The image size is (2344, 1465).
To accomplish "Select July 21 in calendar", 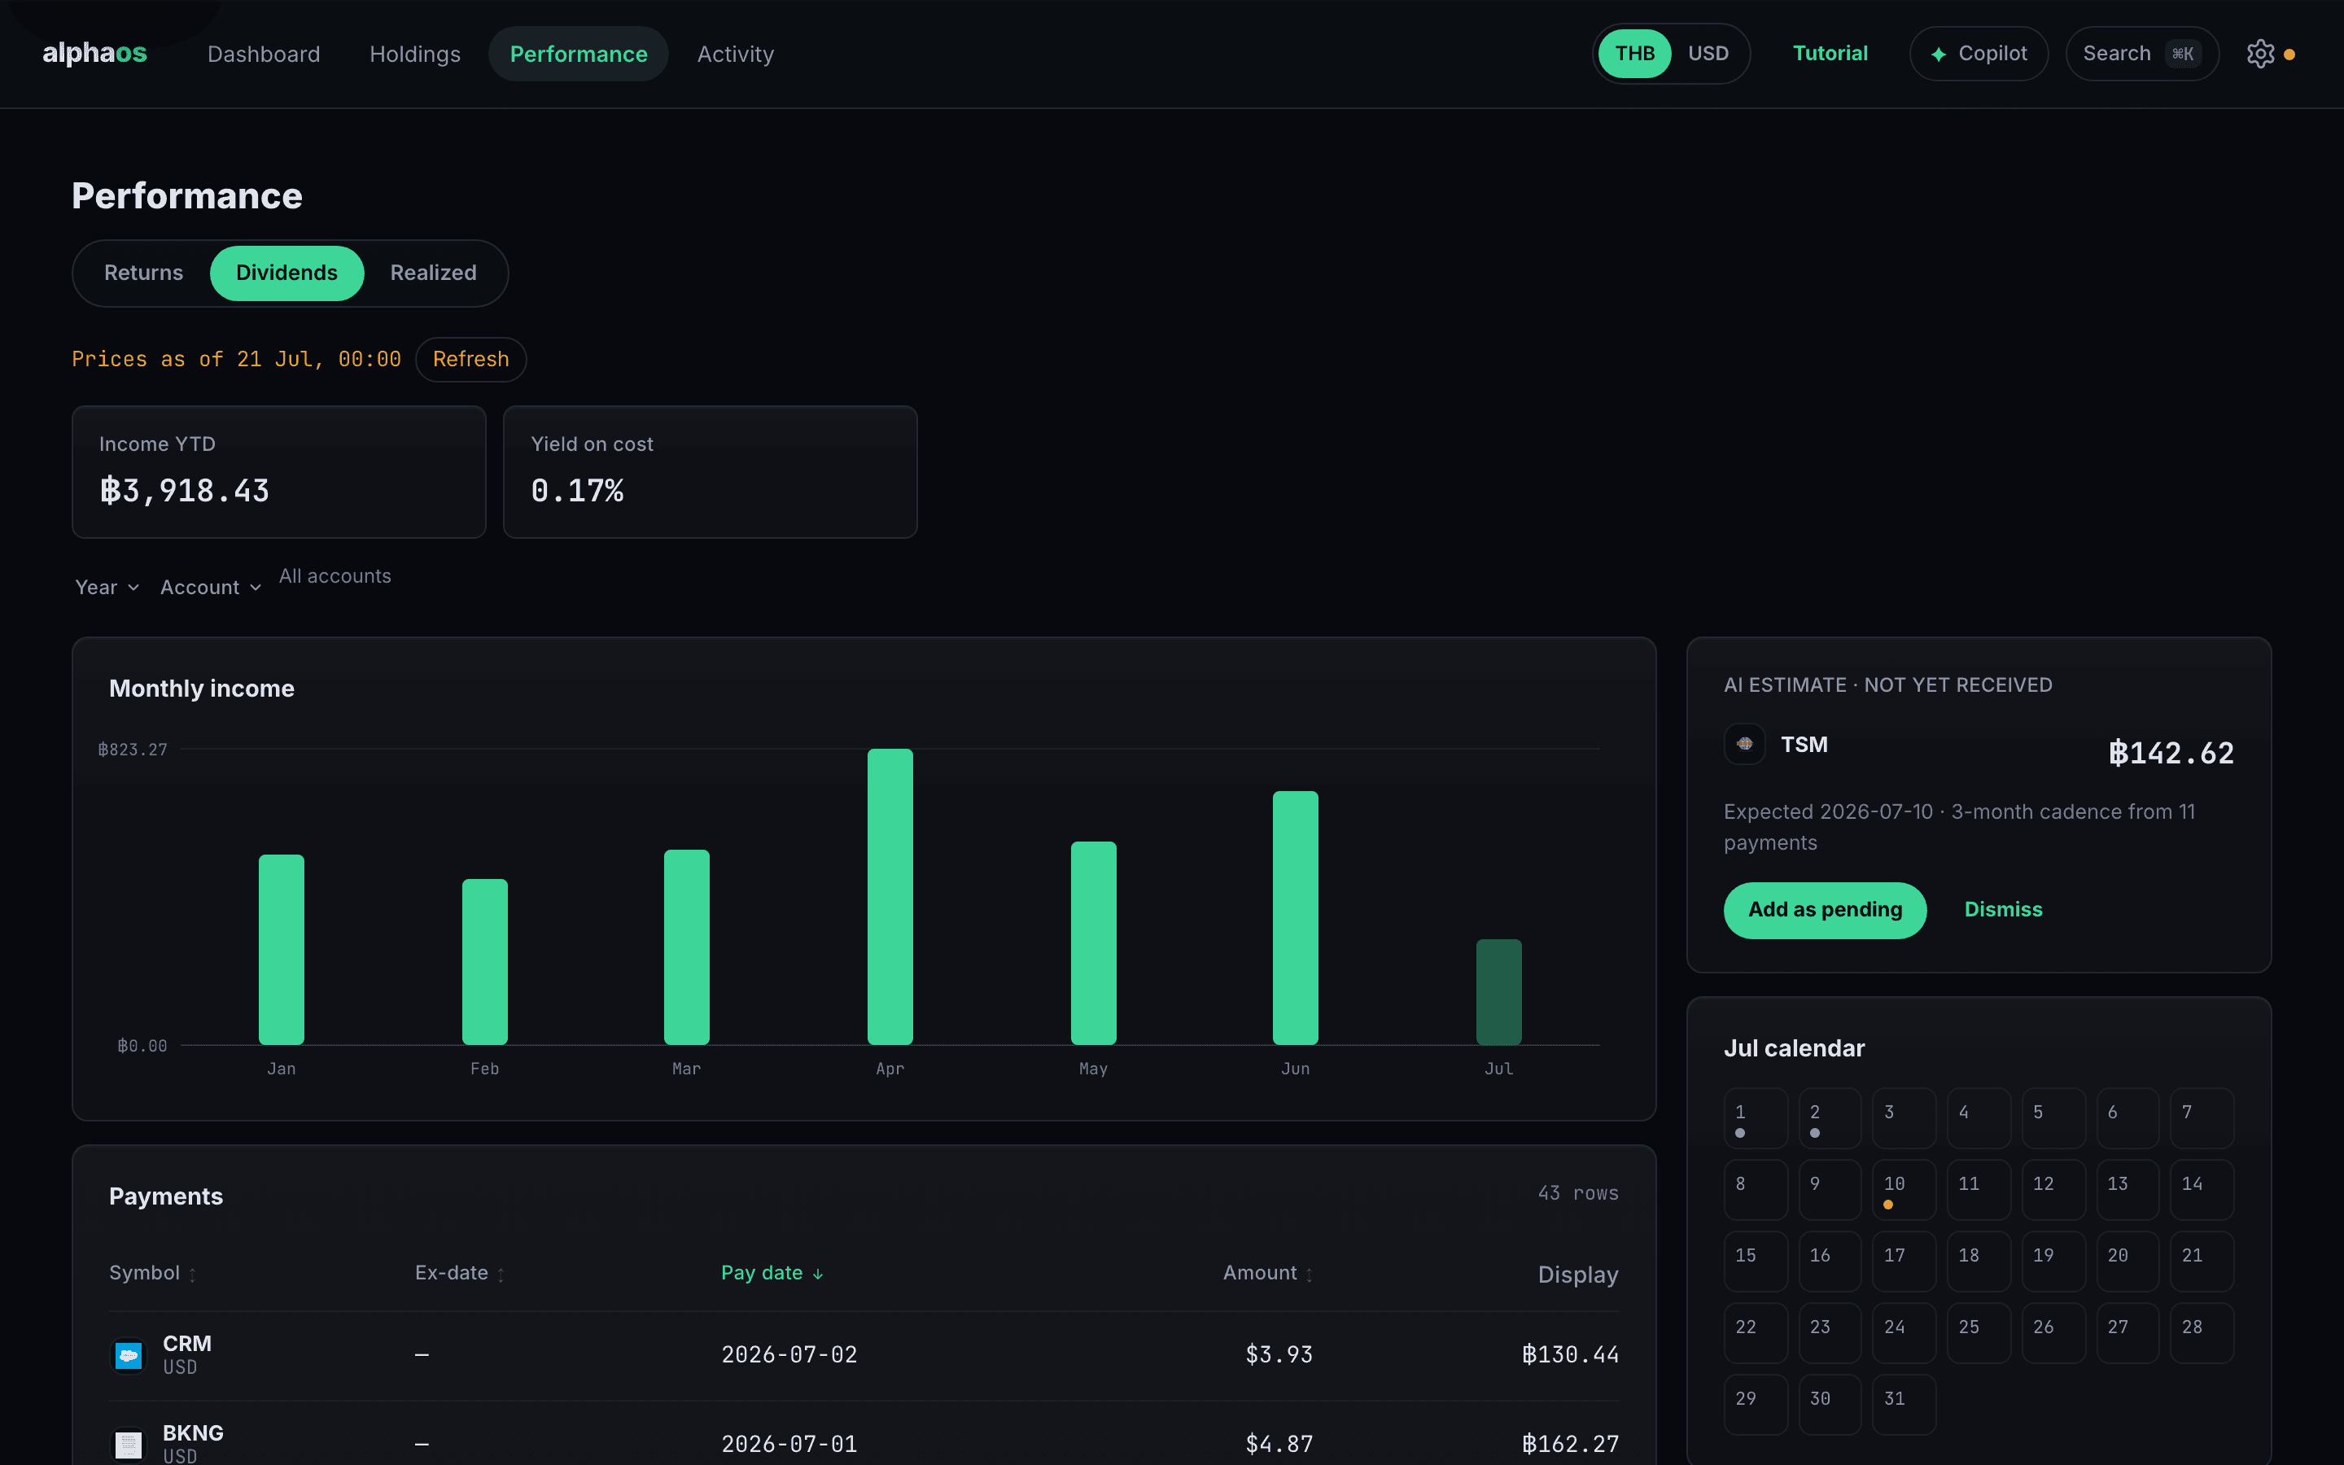I will pyautogui.click(x=2201, y=1262).
